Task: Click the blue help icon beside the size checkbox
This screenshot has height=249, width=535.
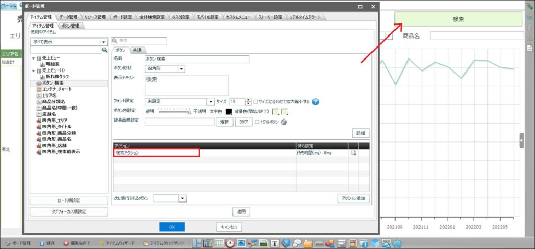Action: (x=316, y=102)
